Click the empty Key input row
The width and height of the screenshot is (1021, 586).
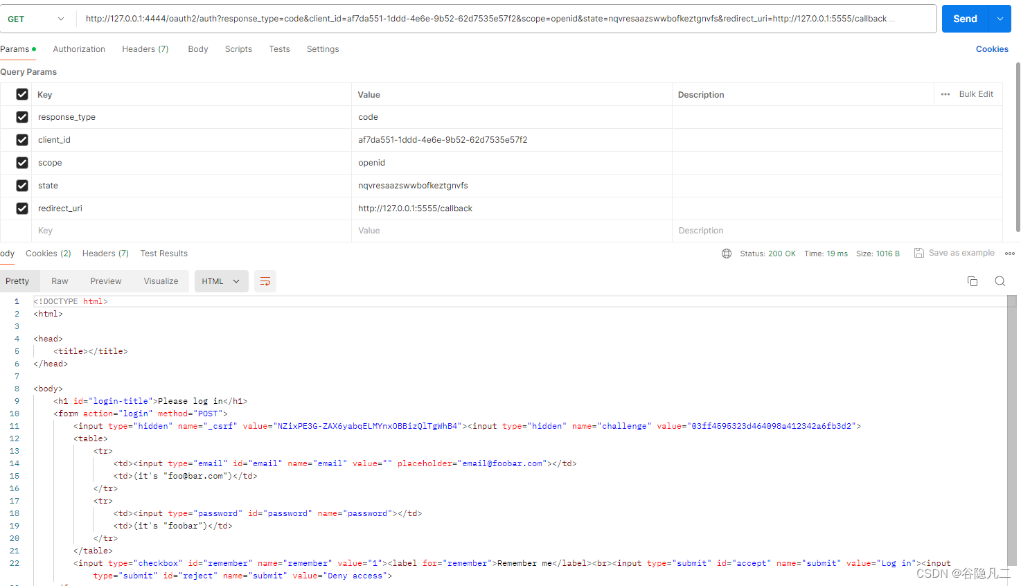coord(191,231)
